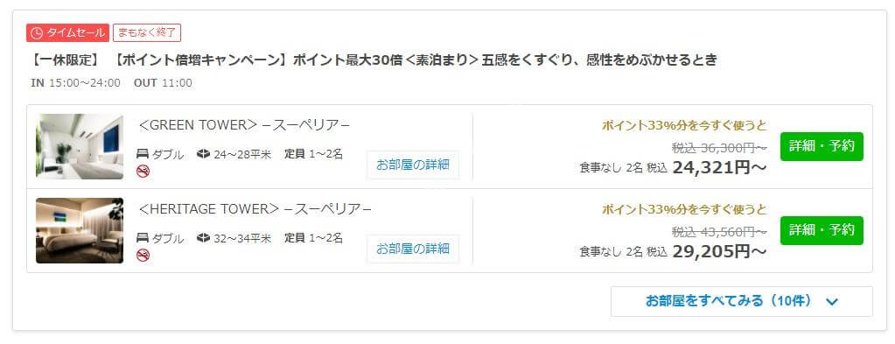Click the clock icon in タイムセール badge
The width and height of the screenshot is (895, 344).
[x=36, y=33]
